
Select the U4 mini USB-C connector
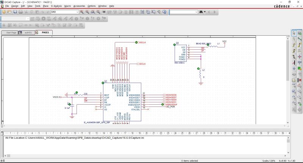[181, 53]
